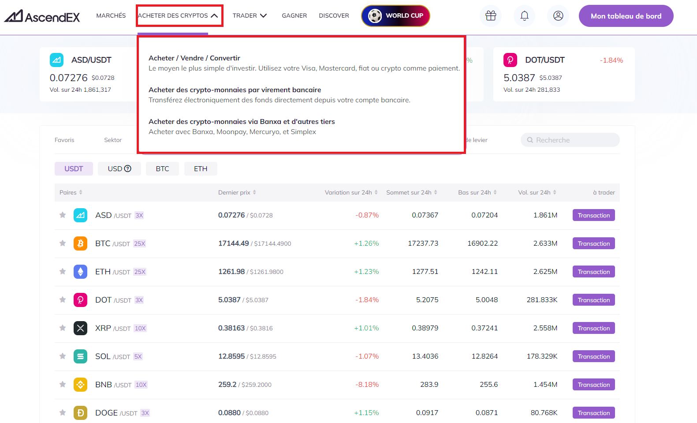Open the Gagner menu item
Viewport: 697px width, 423px height.
[294, 15]
